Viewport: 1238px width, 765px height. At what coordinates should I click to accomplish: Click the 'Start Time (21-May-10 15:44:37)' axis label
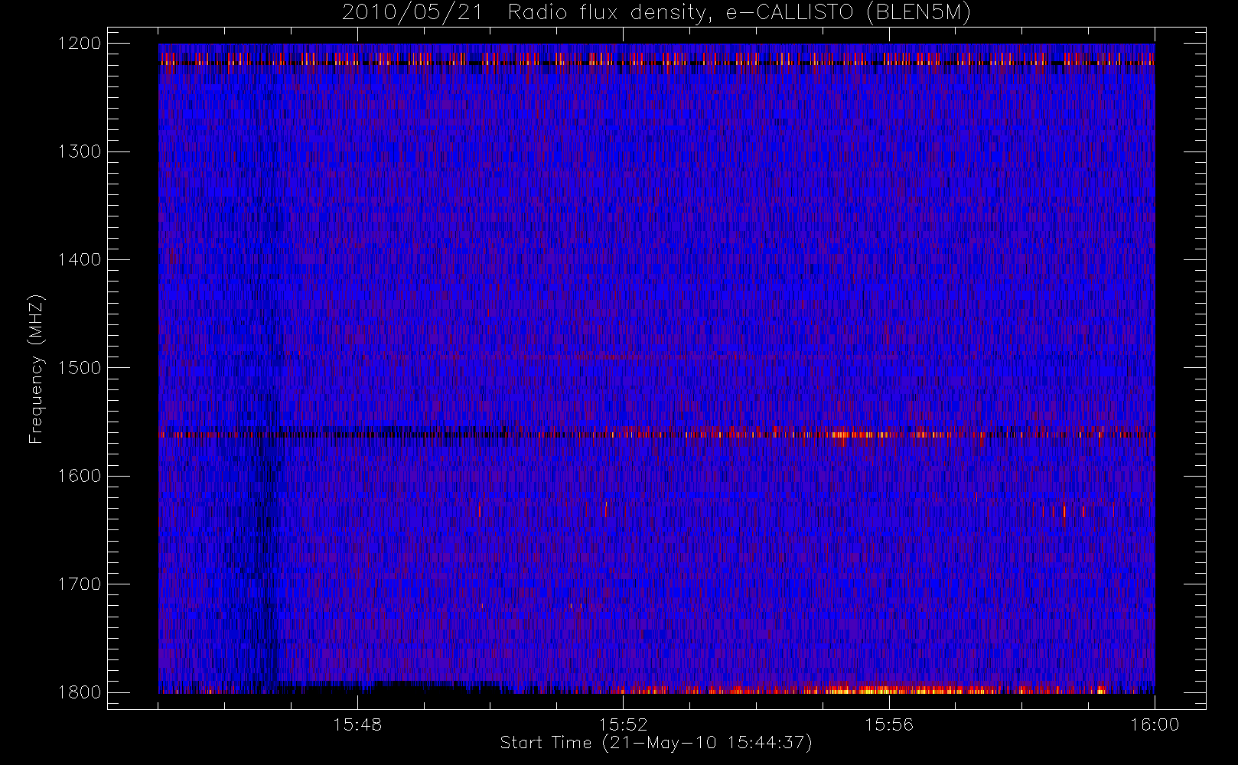click(x=656, y=743)
